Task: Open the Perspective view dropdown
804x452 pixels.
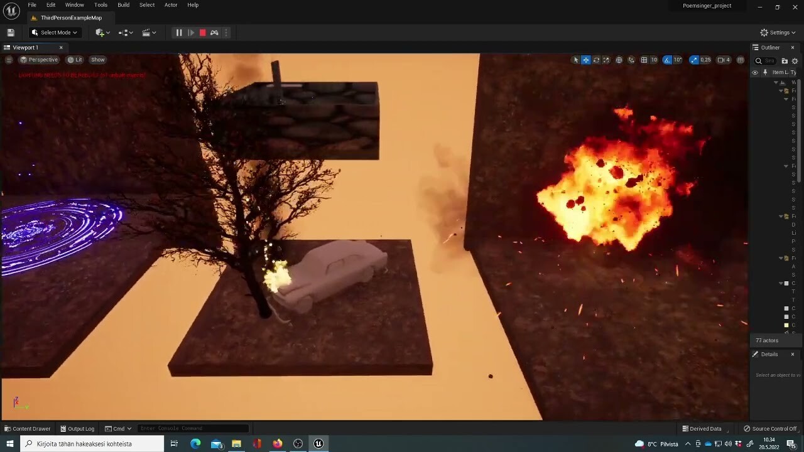Action: pyautogui.click(x=40, y=60)
